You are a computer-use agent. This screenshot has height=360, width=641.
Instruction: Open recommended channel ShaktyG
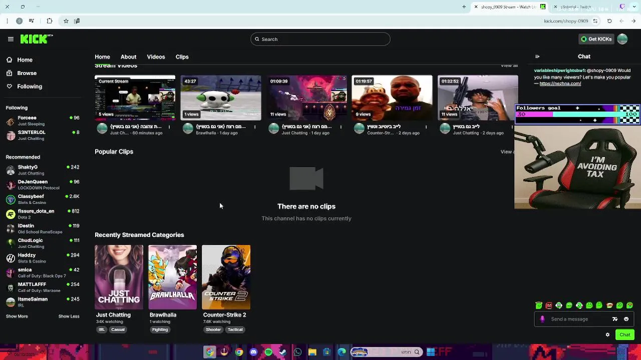43,170
